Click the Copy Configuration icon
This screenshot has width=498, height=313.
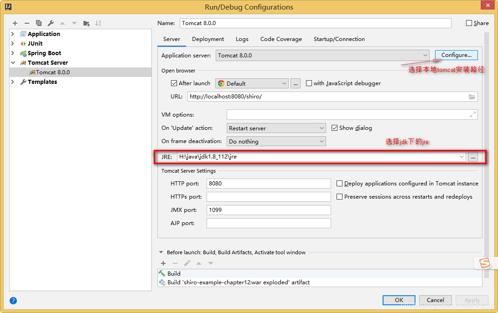point(39,23)
